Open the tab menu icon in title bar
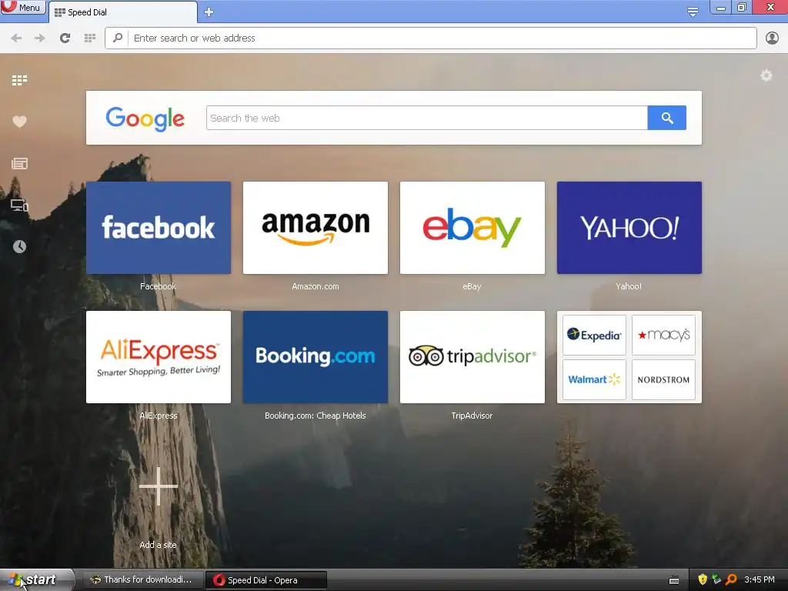 click(693, 12)
